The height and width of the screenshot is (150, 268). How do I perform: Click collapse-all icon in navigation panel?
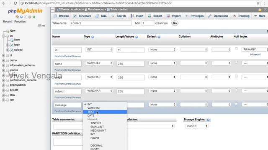point(40,26)
